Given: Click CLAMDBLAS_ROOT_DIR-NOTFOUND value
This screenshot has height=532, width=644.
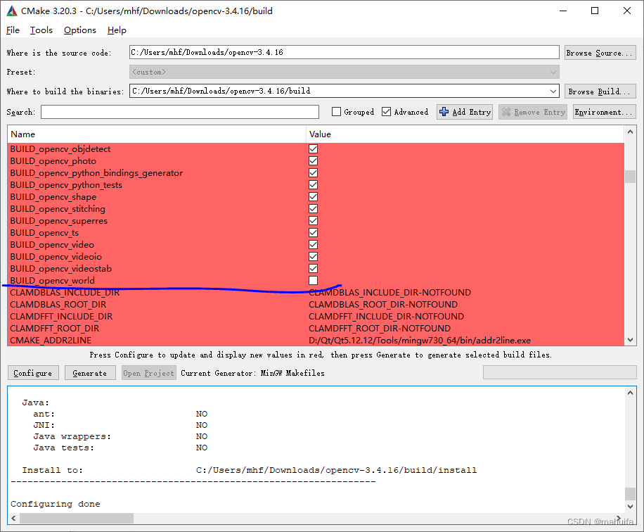Looking at the screenshot, I should click(383, 304).
